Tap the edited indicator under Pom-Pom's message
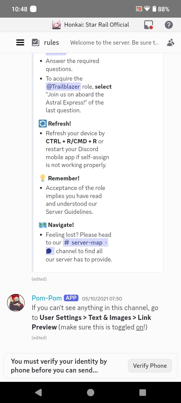 click(39, 338)
